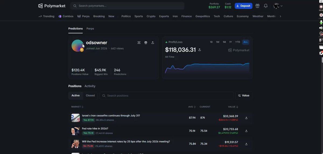This screenshot has height=154, width=323.
Task: Click the recorder pause button
Action: click(321, 15)
